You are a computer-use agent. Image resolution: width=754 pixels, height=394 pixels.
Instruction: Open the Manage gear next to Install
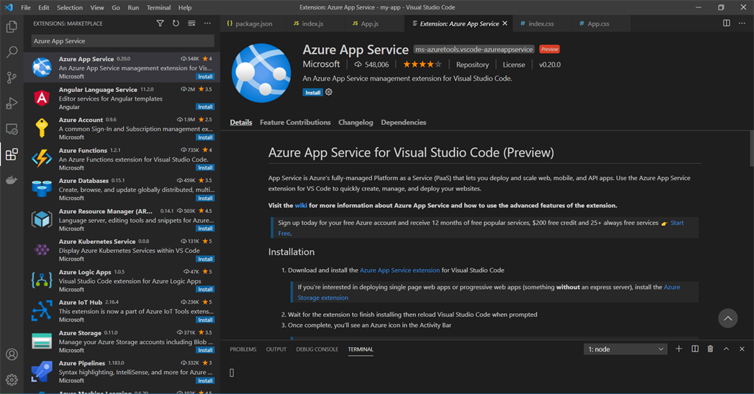tap(329, 92)
